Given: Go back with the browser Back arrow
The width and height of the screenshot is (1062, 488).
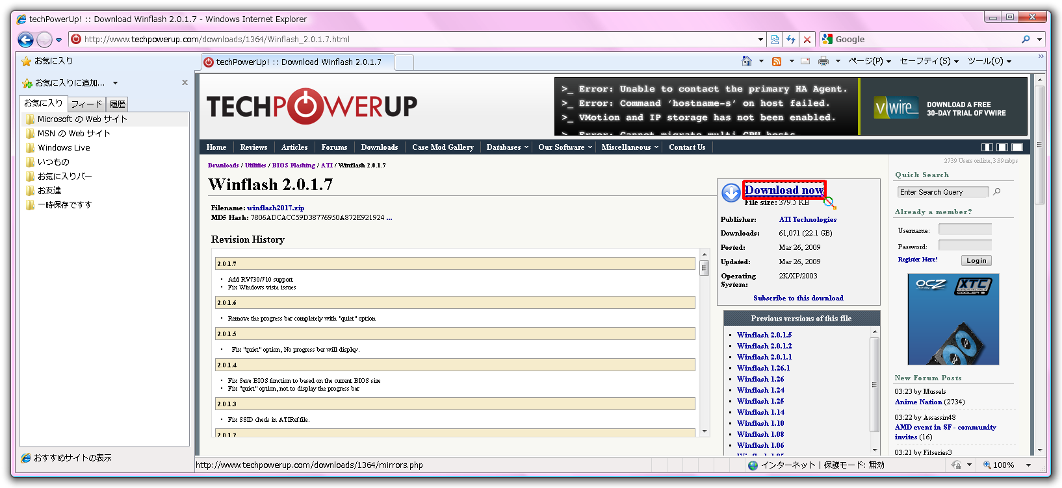Looking at the screenshot, I should point(25,40).
